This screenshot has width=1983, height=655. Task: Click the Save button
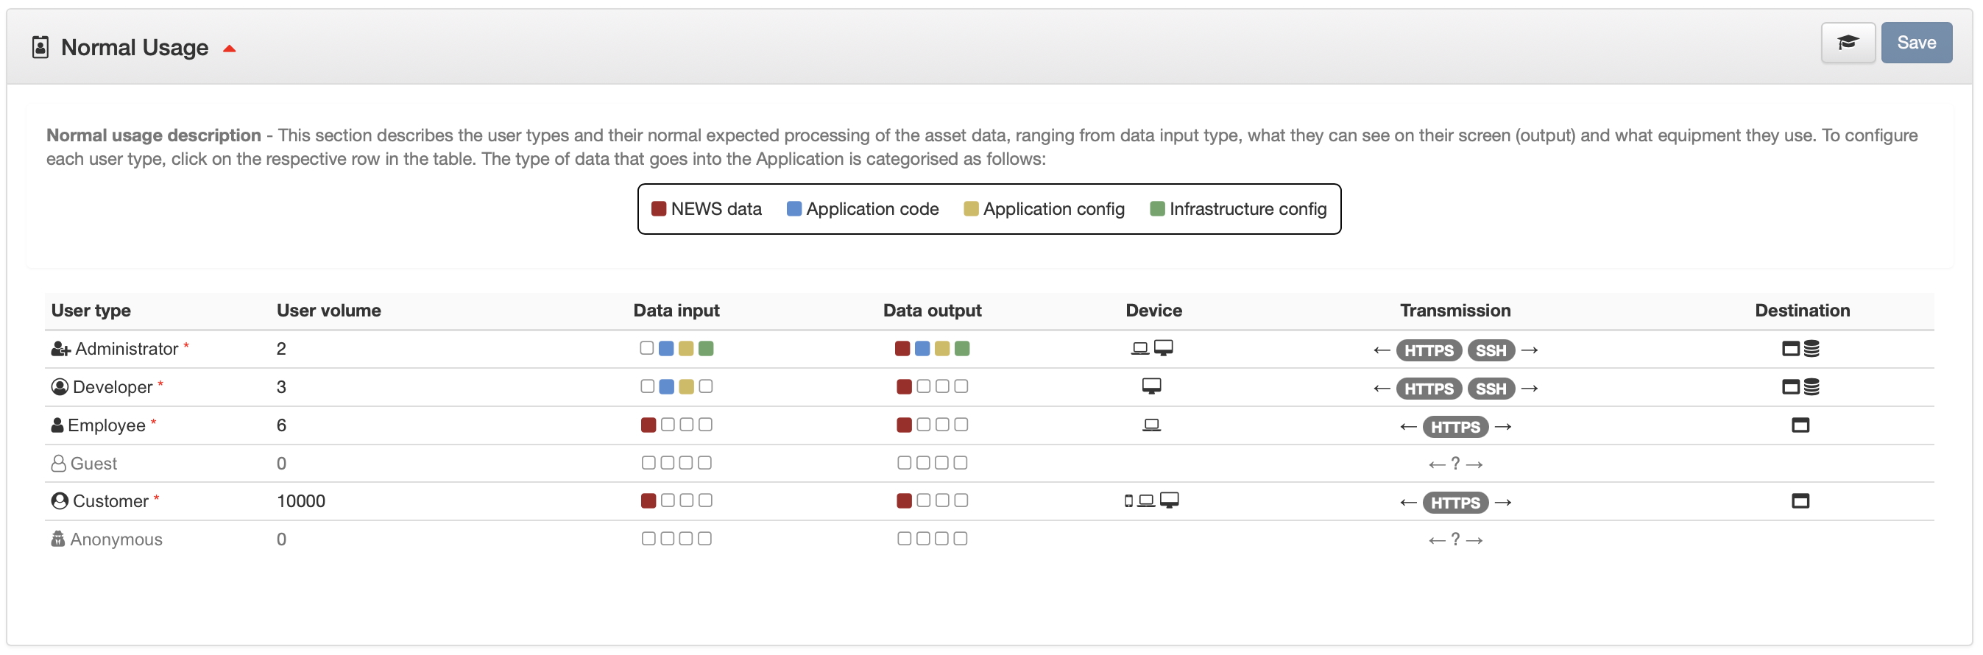click(x=1915, y=43)
